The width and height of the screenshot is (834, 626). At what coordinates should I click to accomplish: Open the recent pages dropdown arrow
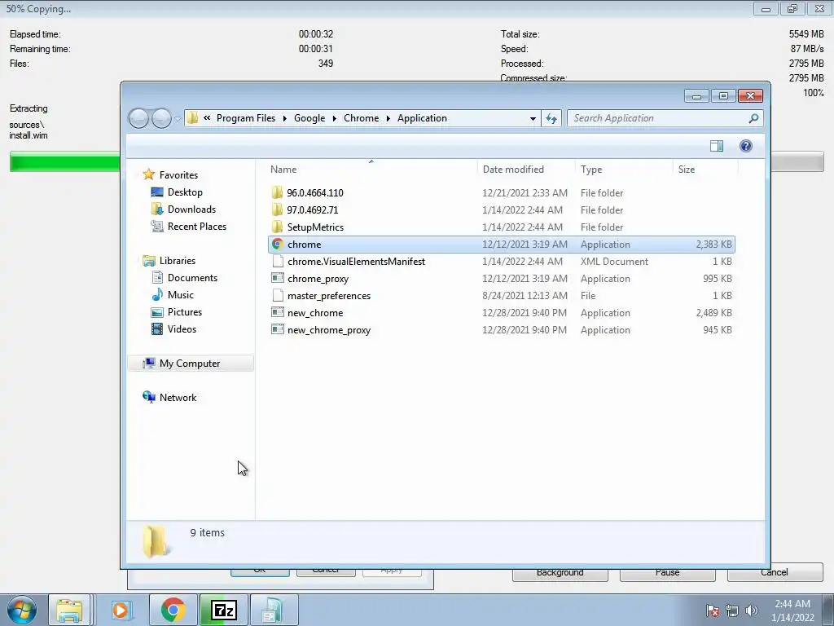coord(178,118)
